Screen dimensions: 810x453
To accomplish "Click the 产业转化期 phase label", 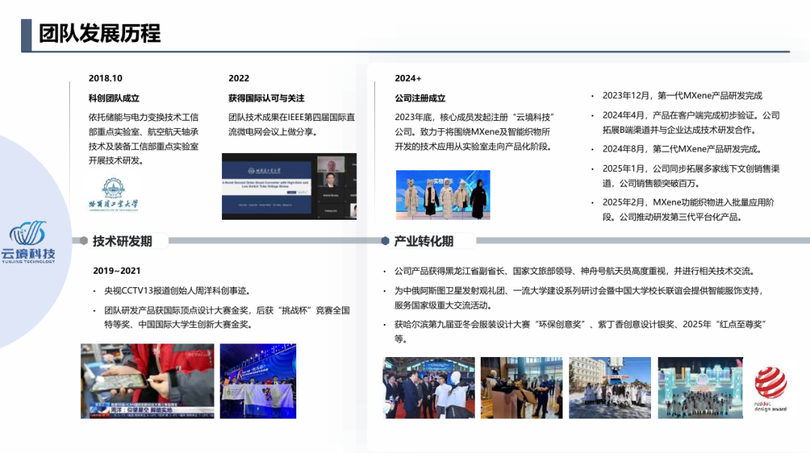I will (x=424, y=241).
